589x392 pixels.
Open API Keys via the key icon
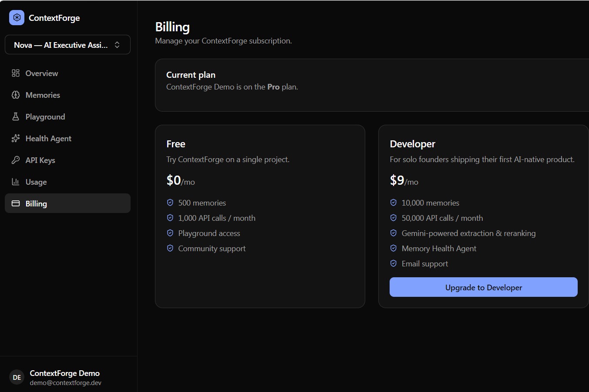(x=16, y=160)
